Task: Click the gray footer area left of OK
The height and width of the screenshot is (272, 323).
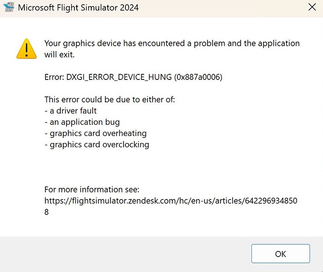Action: pos(125,254)
